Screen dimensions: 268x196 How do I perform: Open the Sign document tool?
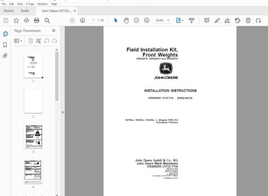[227, 21]
